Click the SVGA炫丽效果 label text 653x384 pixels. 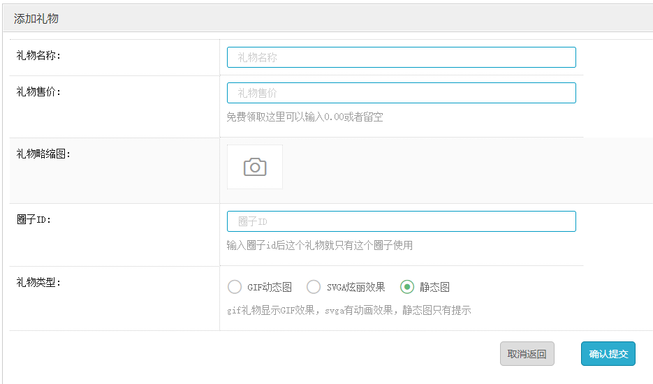(355, 287)
